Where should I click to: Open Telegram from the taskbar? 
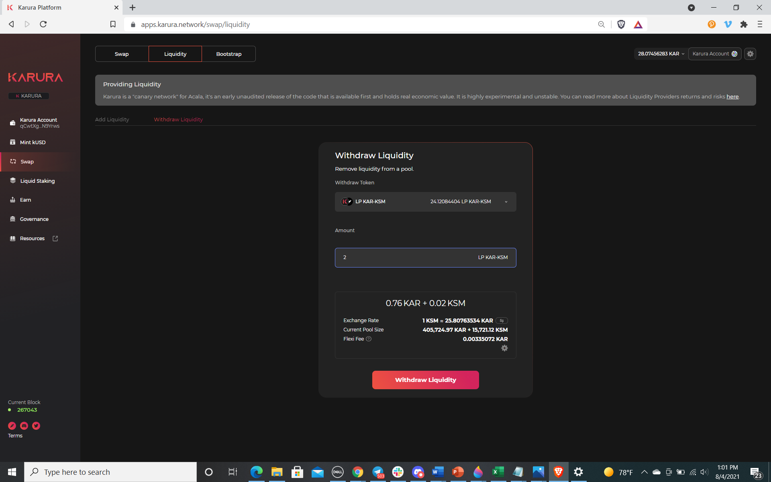tap(378, 472)
